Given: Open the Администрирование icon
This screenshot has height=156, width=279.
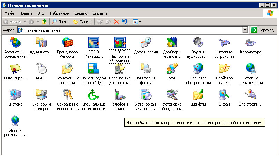Looking at the screenshot, I should 41,42.
